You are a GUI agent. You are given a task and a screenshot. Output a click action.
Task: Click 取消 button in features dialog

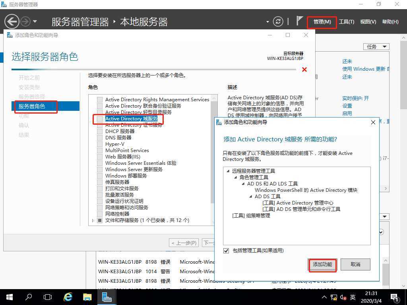[x=355, y=264]
